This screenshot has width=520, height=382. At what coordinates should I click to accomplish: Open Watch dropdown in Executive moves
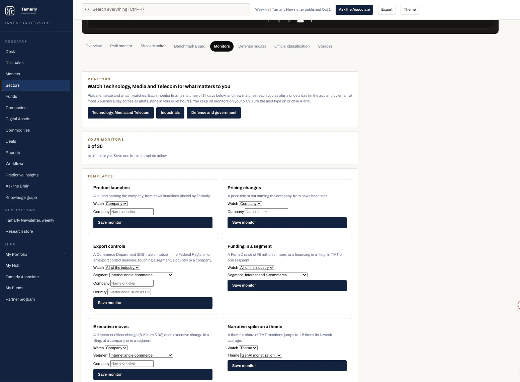click(116, 348)
